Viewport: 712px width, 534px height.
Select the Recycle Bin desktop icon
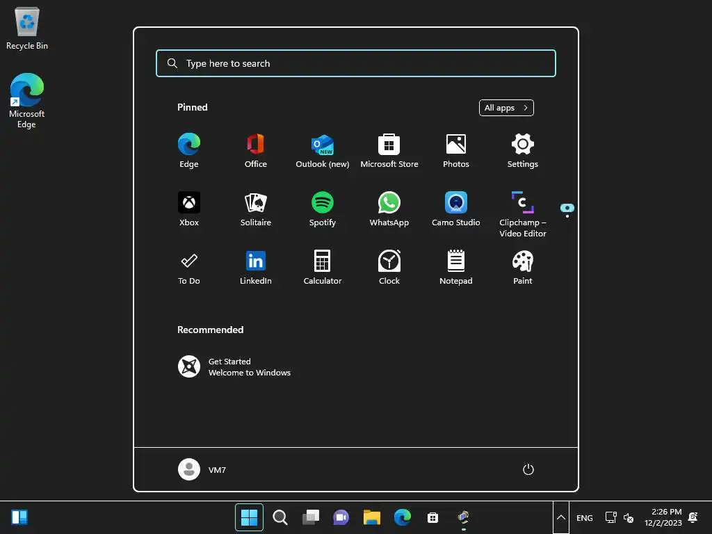(27, 29)
